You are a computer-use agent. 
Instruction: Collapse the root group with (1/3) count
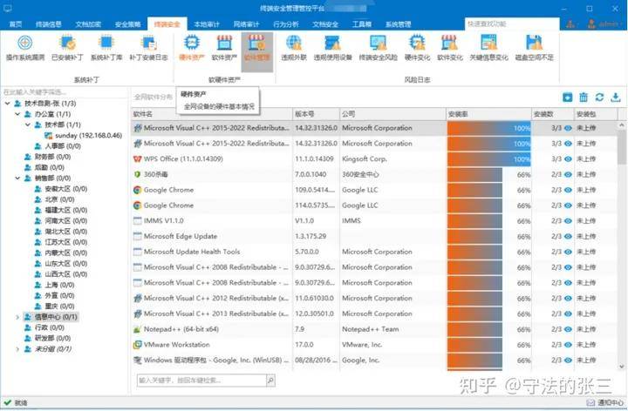8,104
